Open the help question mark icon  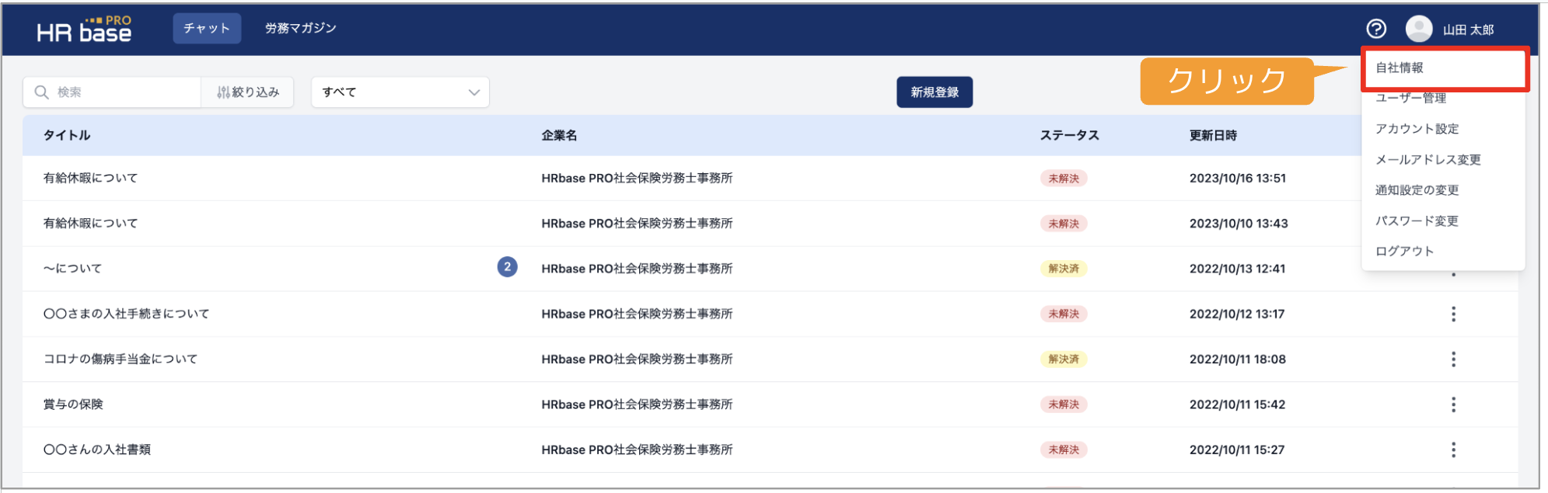click(x=1375, y=29)
